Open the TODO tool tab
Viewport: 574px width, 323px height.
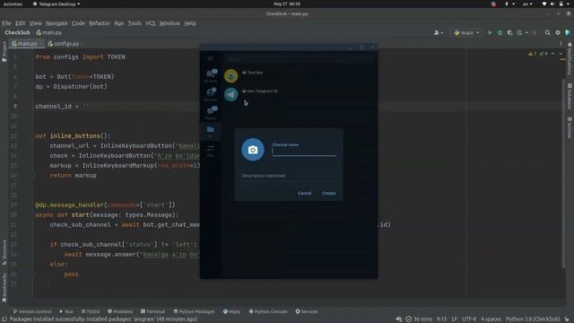point(91,311)
